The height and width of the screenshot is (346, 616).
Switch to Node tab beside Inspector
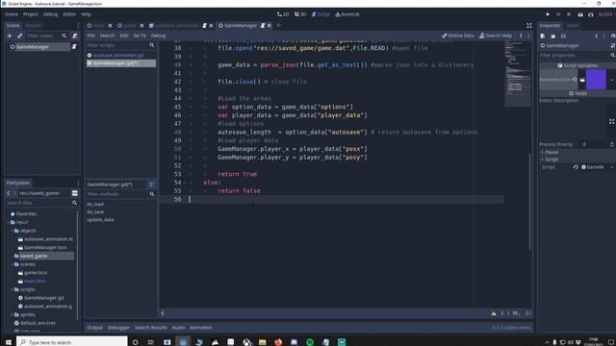[573, 26]
